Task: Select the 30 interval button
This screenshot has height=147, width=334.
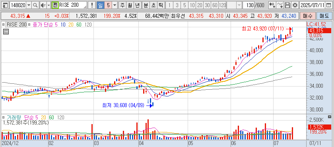Action: pos(207,5)
